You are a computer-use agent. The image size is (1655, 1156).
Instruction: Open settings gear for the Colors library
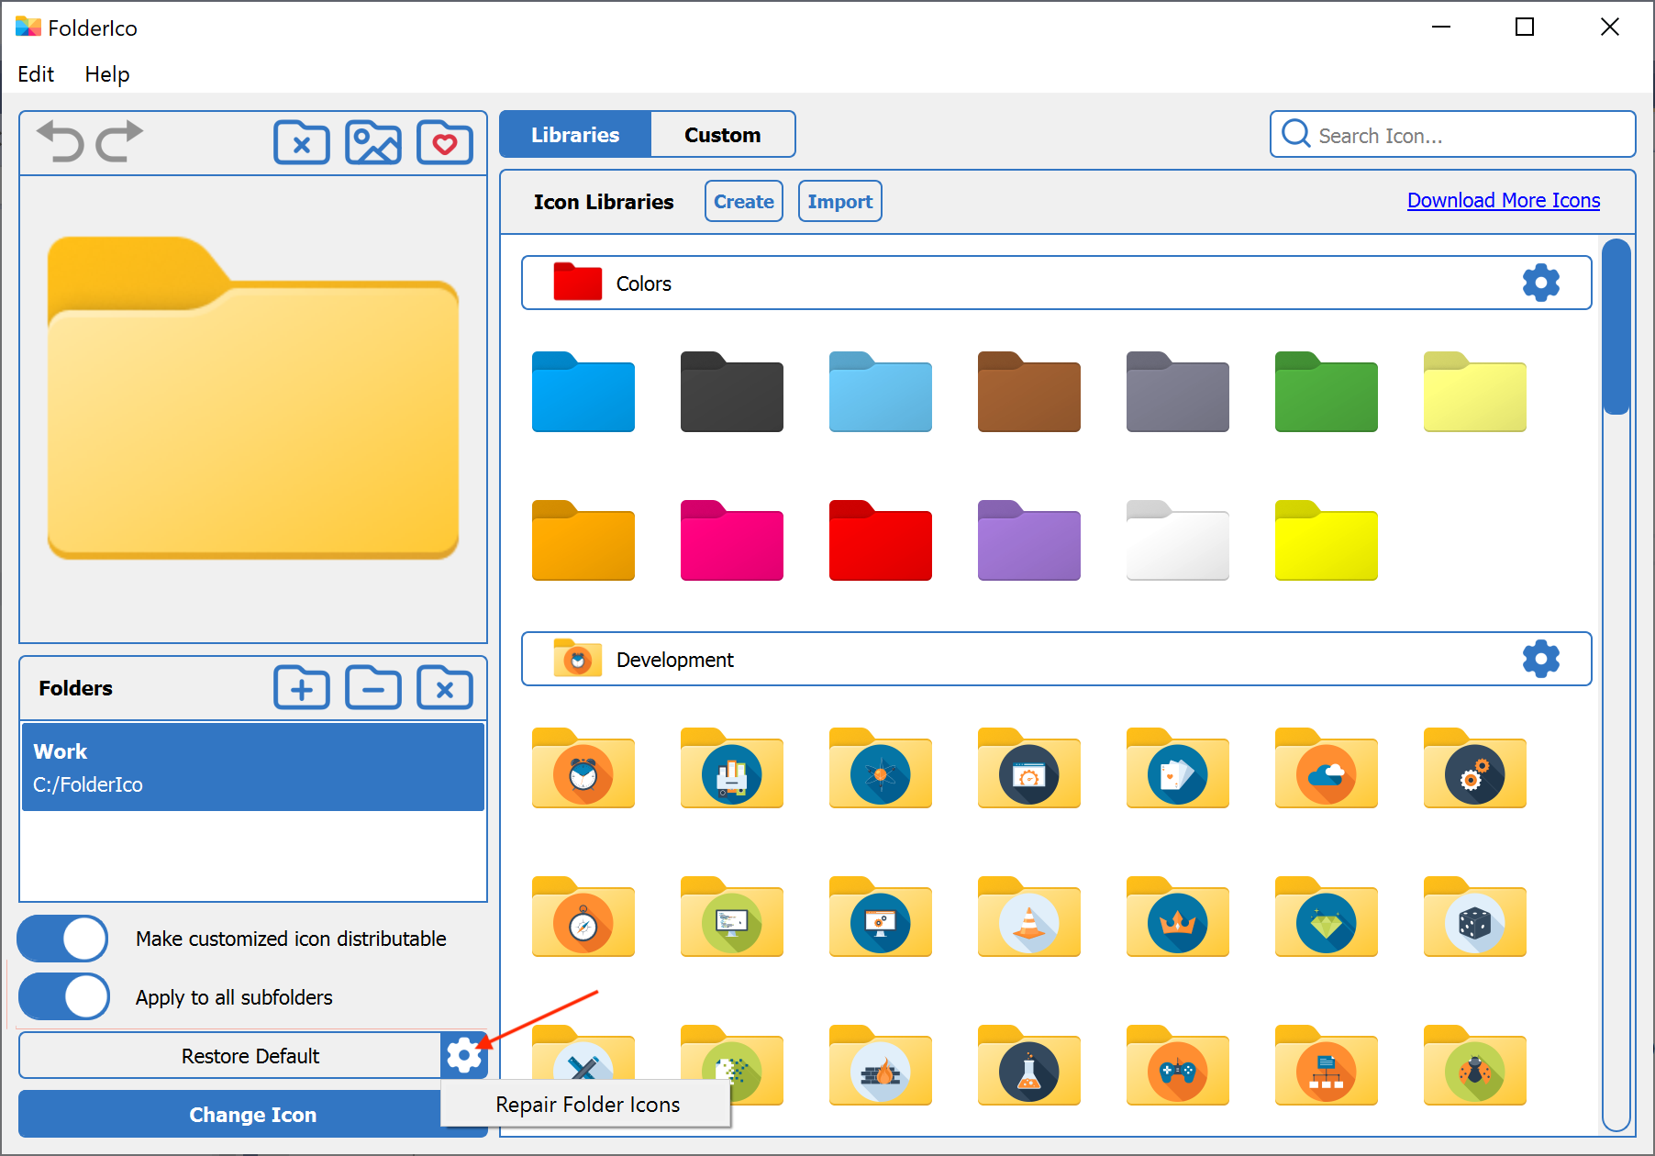[1541, 283]
